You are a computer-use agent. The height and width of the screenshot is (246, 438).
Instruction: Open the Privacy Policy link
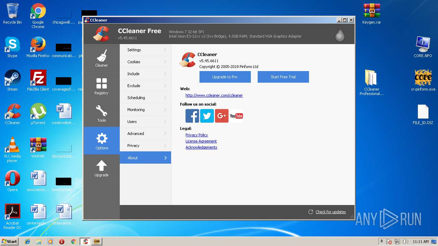[197, 135]
